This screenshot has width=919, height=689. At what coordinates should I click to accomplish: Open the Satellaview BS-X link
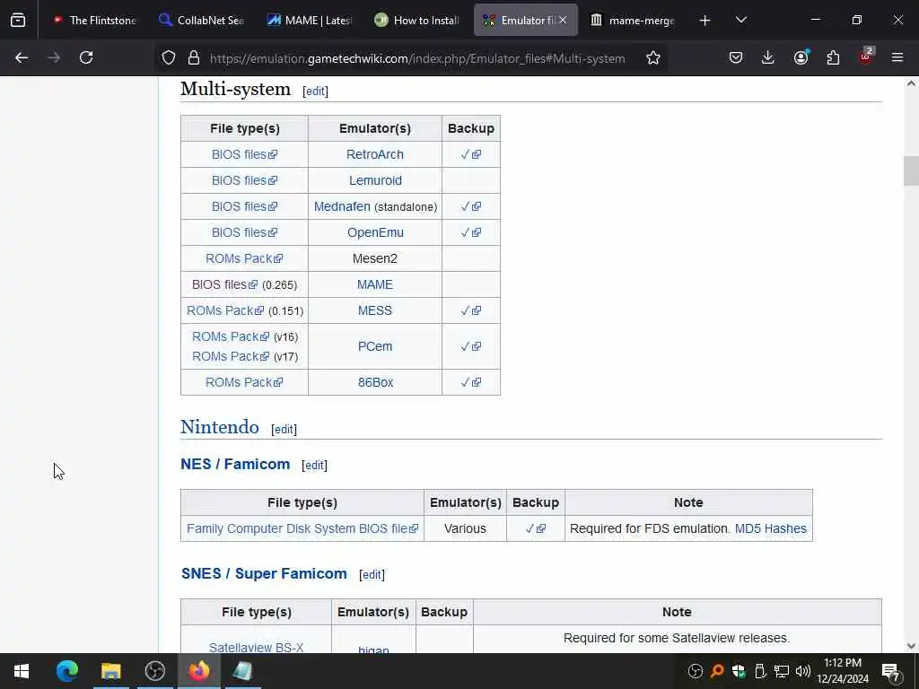256,648
